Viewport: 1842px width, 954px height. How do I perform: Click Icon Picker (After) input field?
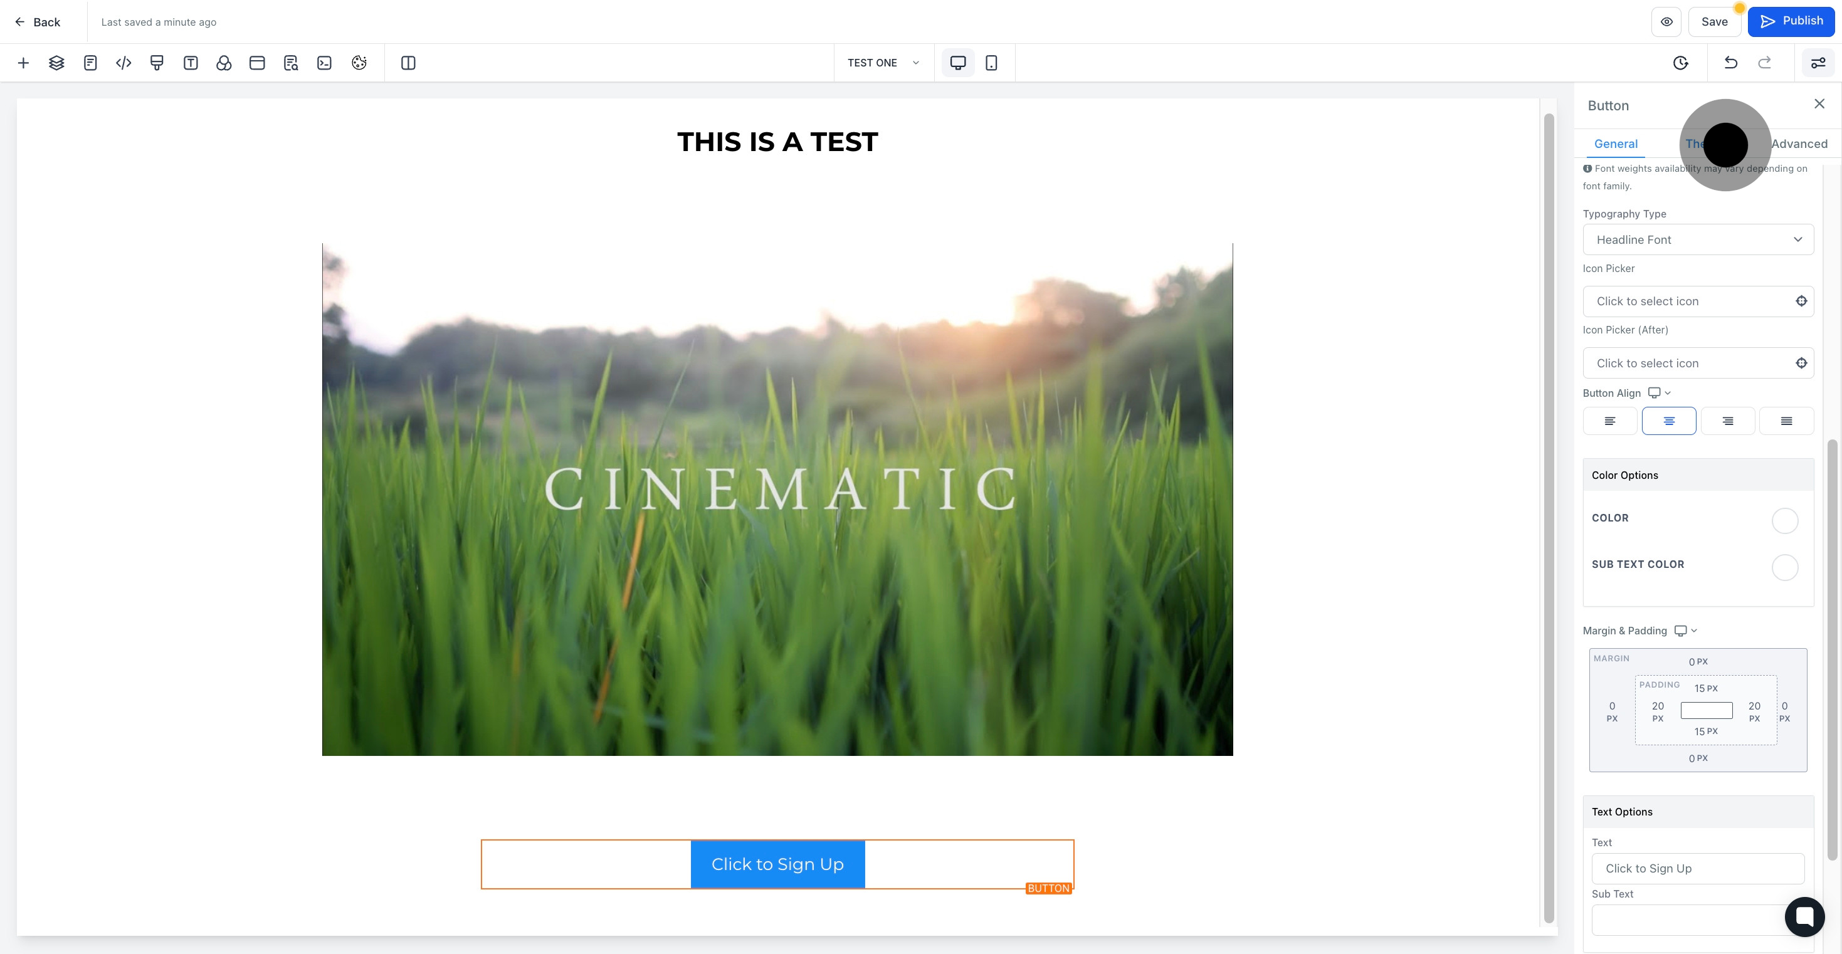coord(1698,364)
